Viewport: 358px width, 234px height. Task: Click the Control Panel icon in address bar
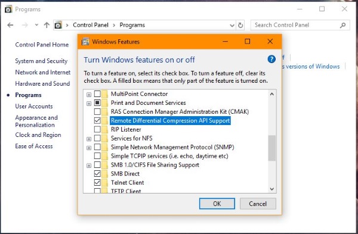tap(58, 25)
